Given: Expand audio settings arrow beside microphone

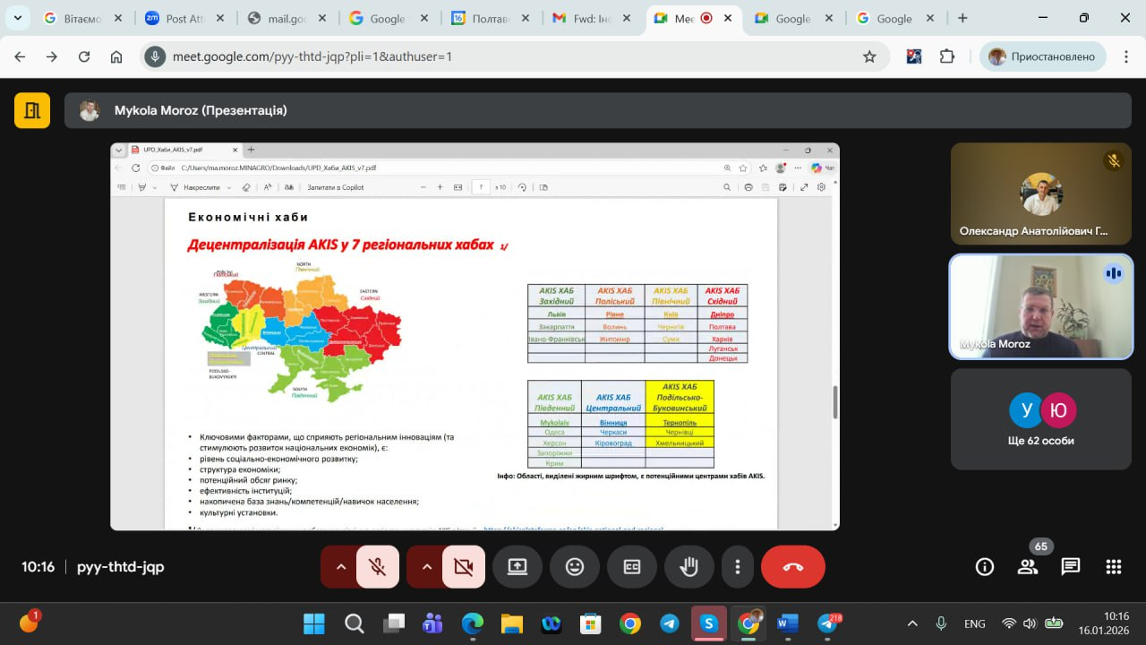Looking at the screenshot, I should (x=340, y=567).
